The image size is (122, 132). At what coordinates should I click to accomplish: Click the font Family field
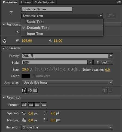pos(65,56)
